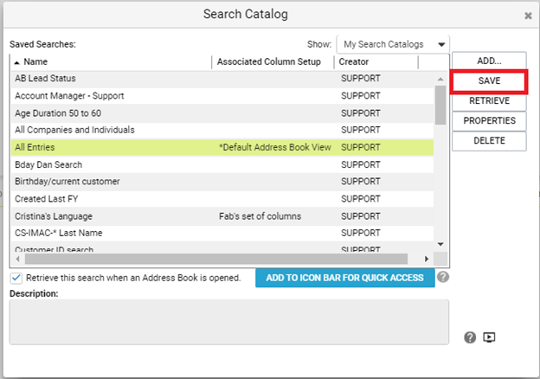
Task: Click the Name column sort arrow
Action: click(x=17, y=62)
